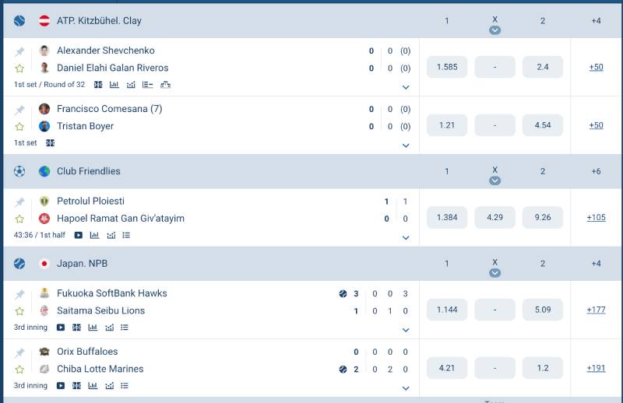The height and width of the screenshot is (403, 623).
Task: Favorite the Orix Buffaloes vs Chiba Lotte game
Action: [19, 370]
